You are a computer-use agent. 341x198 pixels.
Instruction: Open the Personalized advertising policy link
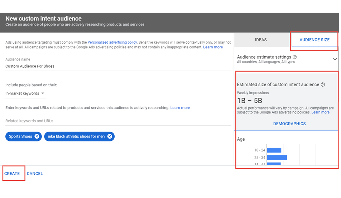tap(112, 42)
